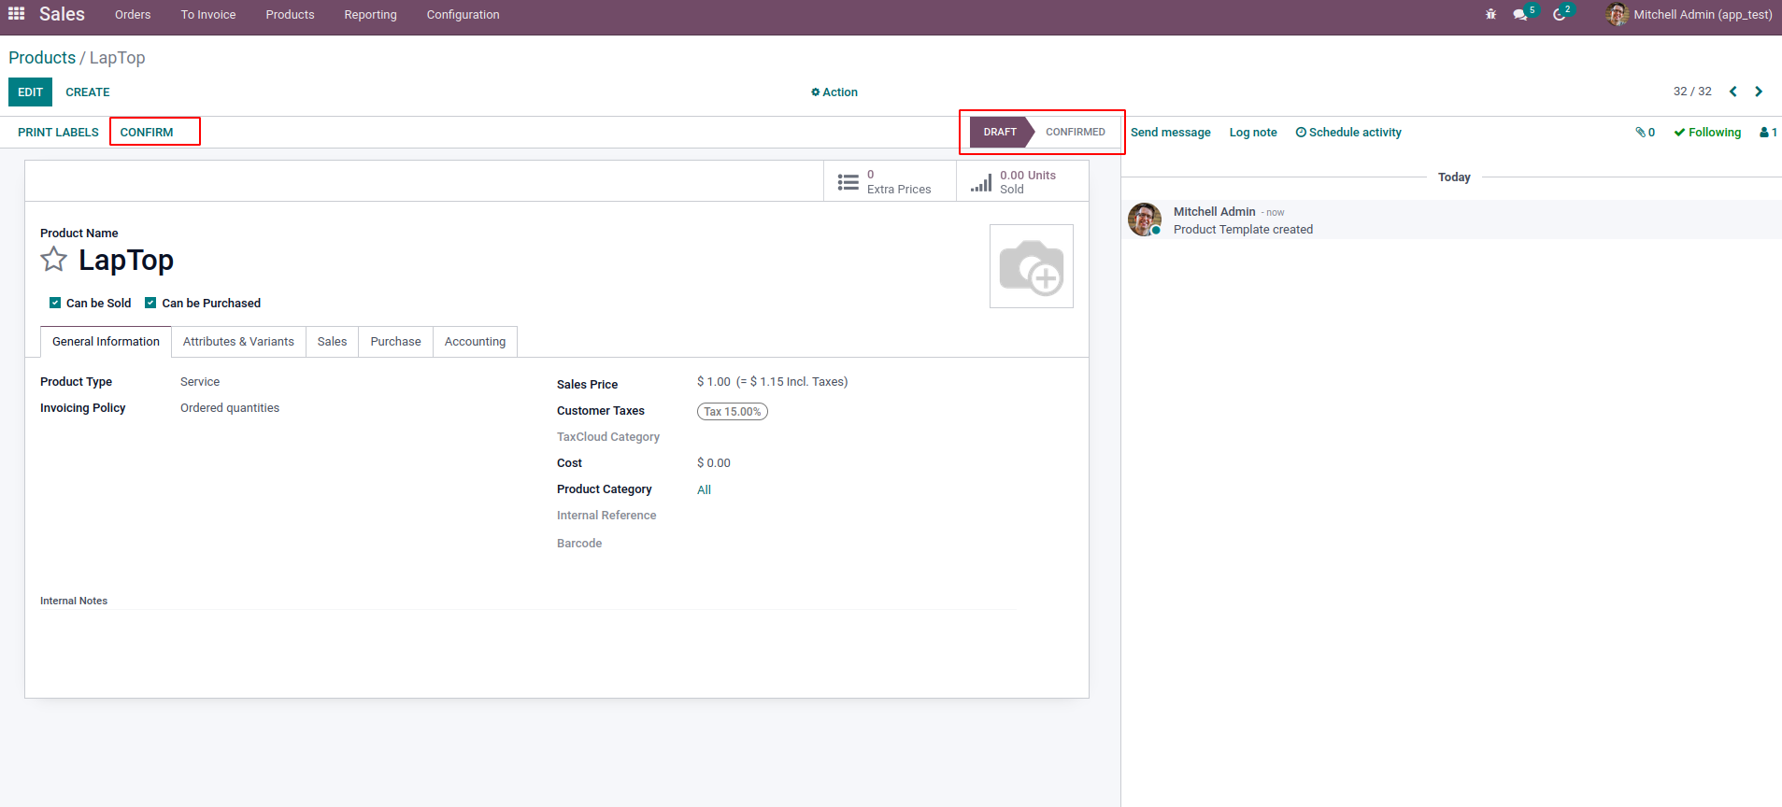Open the activities clock icon
The width and height of the screenshot is (1782, 807).
click(1560, 15)
